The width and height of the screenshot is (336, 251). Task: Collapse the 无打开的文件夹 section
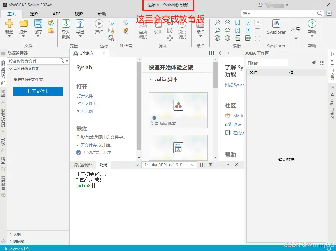(x=10, y=69)
